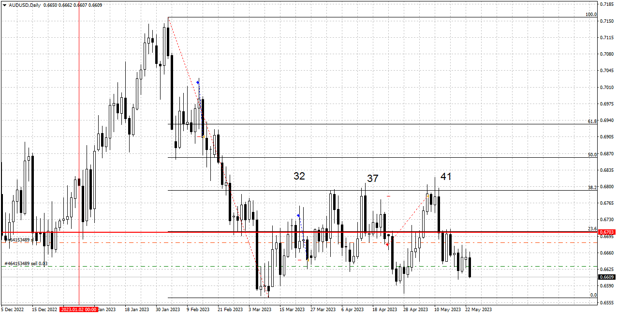
Task: Click the 0.6940 price scale value
Action: [607, 120]
